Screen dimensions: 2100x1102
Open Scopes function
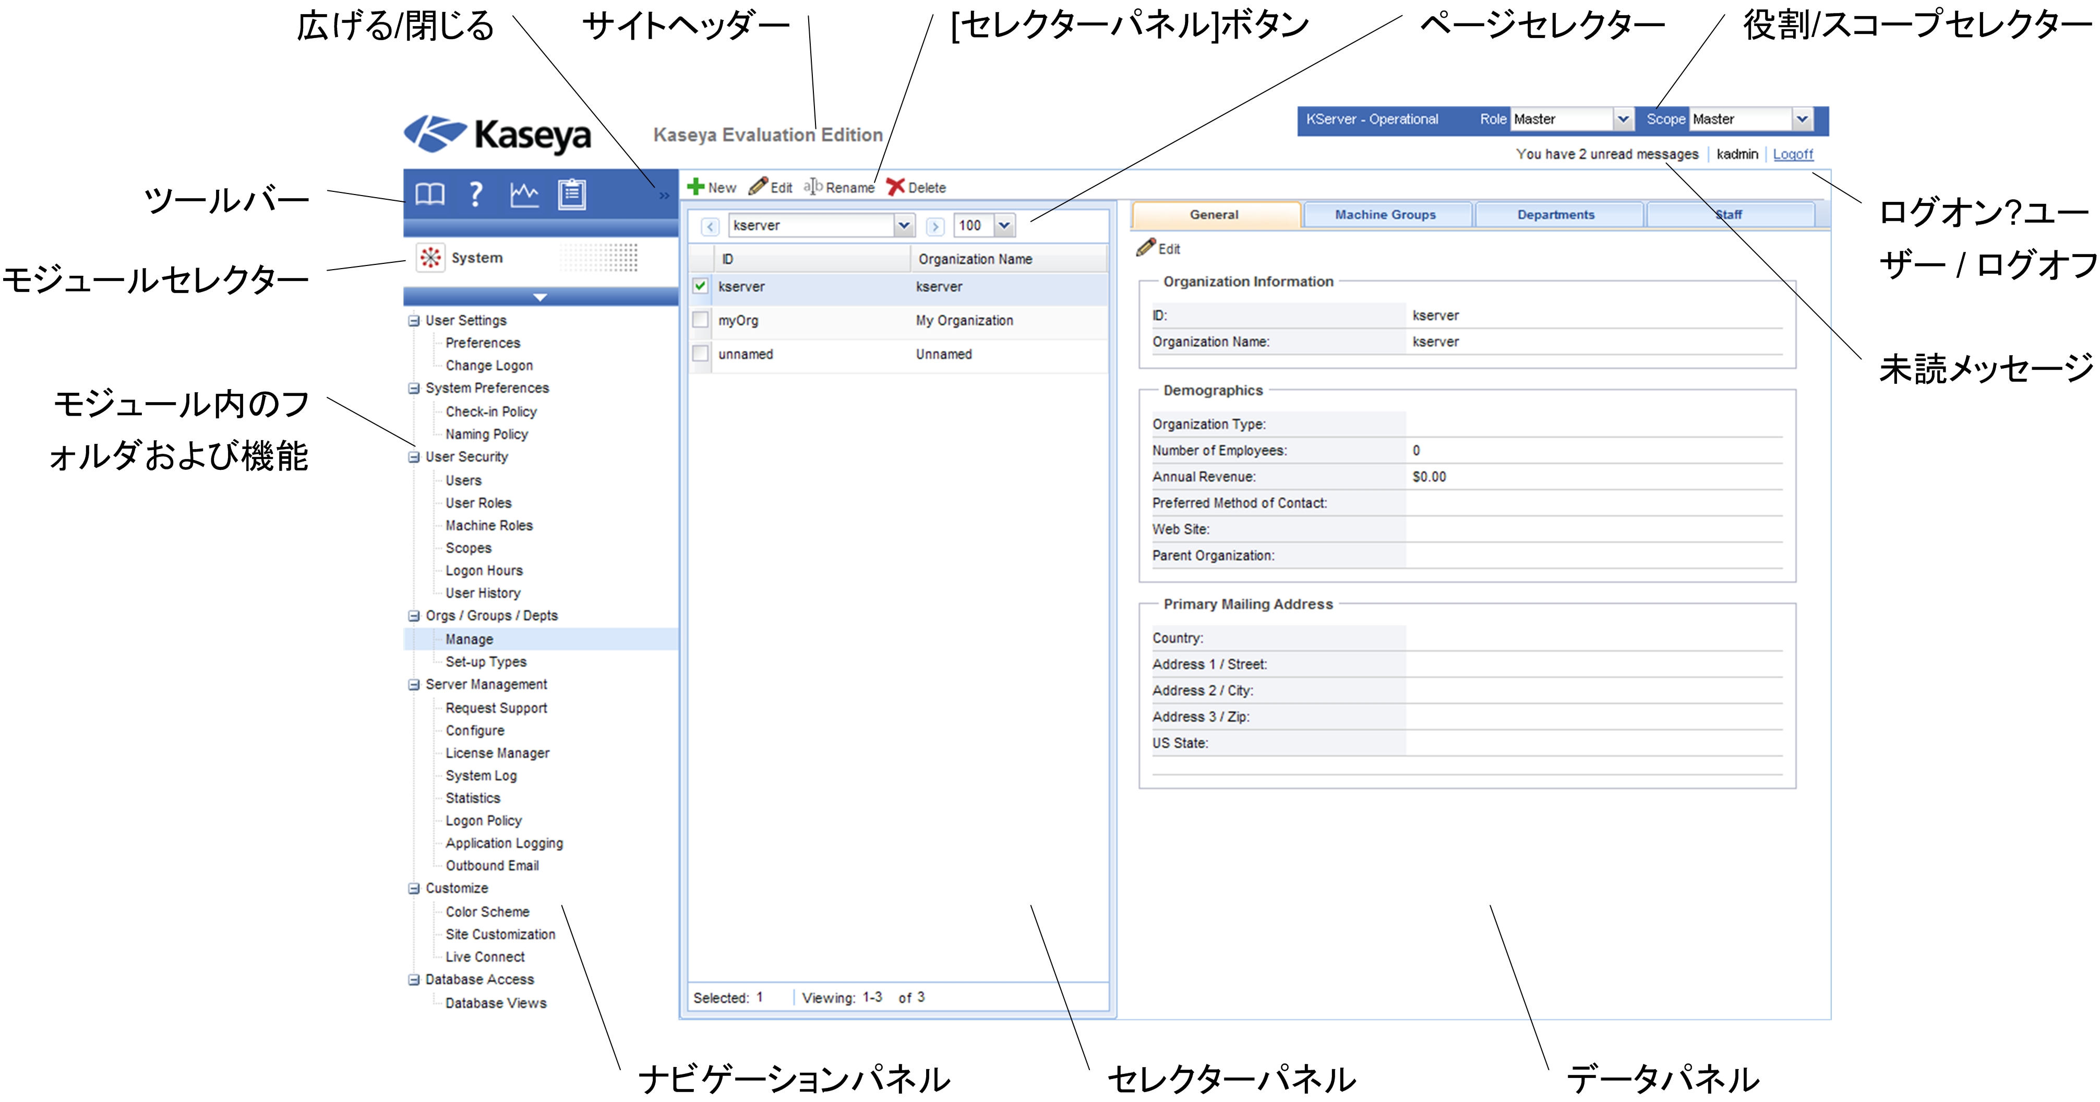pos(469,548)
